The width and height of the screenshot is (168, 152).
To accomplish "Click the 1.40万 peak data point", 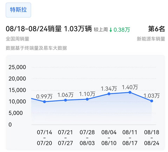I will 130,92.
